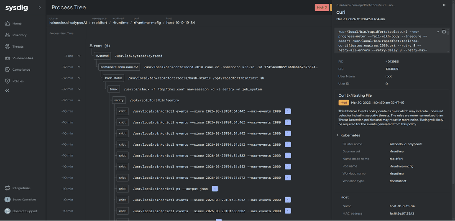
Task: Click timestamp Mar 20, 2026 at 11:04:50.464 am
Action: click(360, 19)
